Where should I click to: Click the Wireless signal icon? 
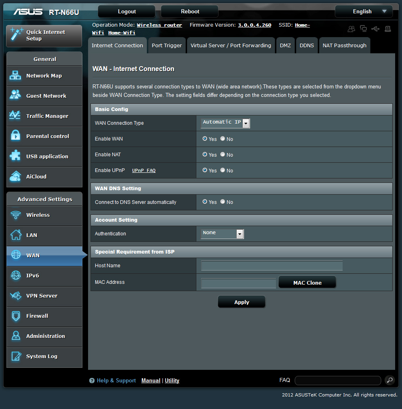click(x=16, y=215)
